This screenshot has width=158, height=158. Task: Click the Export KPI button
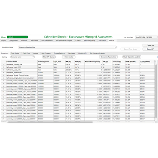click(150, 49)
